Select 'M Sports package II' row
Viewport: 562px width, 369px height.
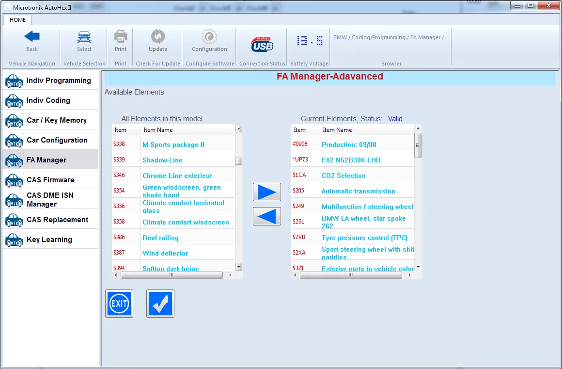173,144
